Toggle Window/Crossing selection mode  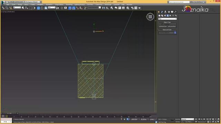tap(34, 8)
